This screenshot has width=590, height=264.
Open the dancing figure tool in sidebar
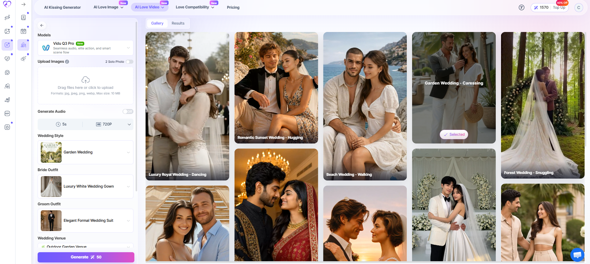7,100
